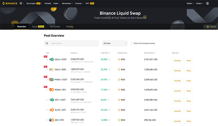Open the NFT nav link
The height and width of the screenshot is (126, 218).
click(x=90, y=3)
